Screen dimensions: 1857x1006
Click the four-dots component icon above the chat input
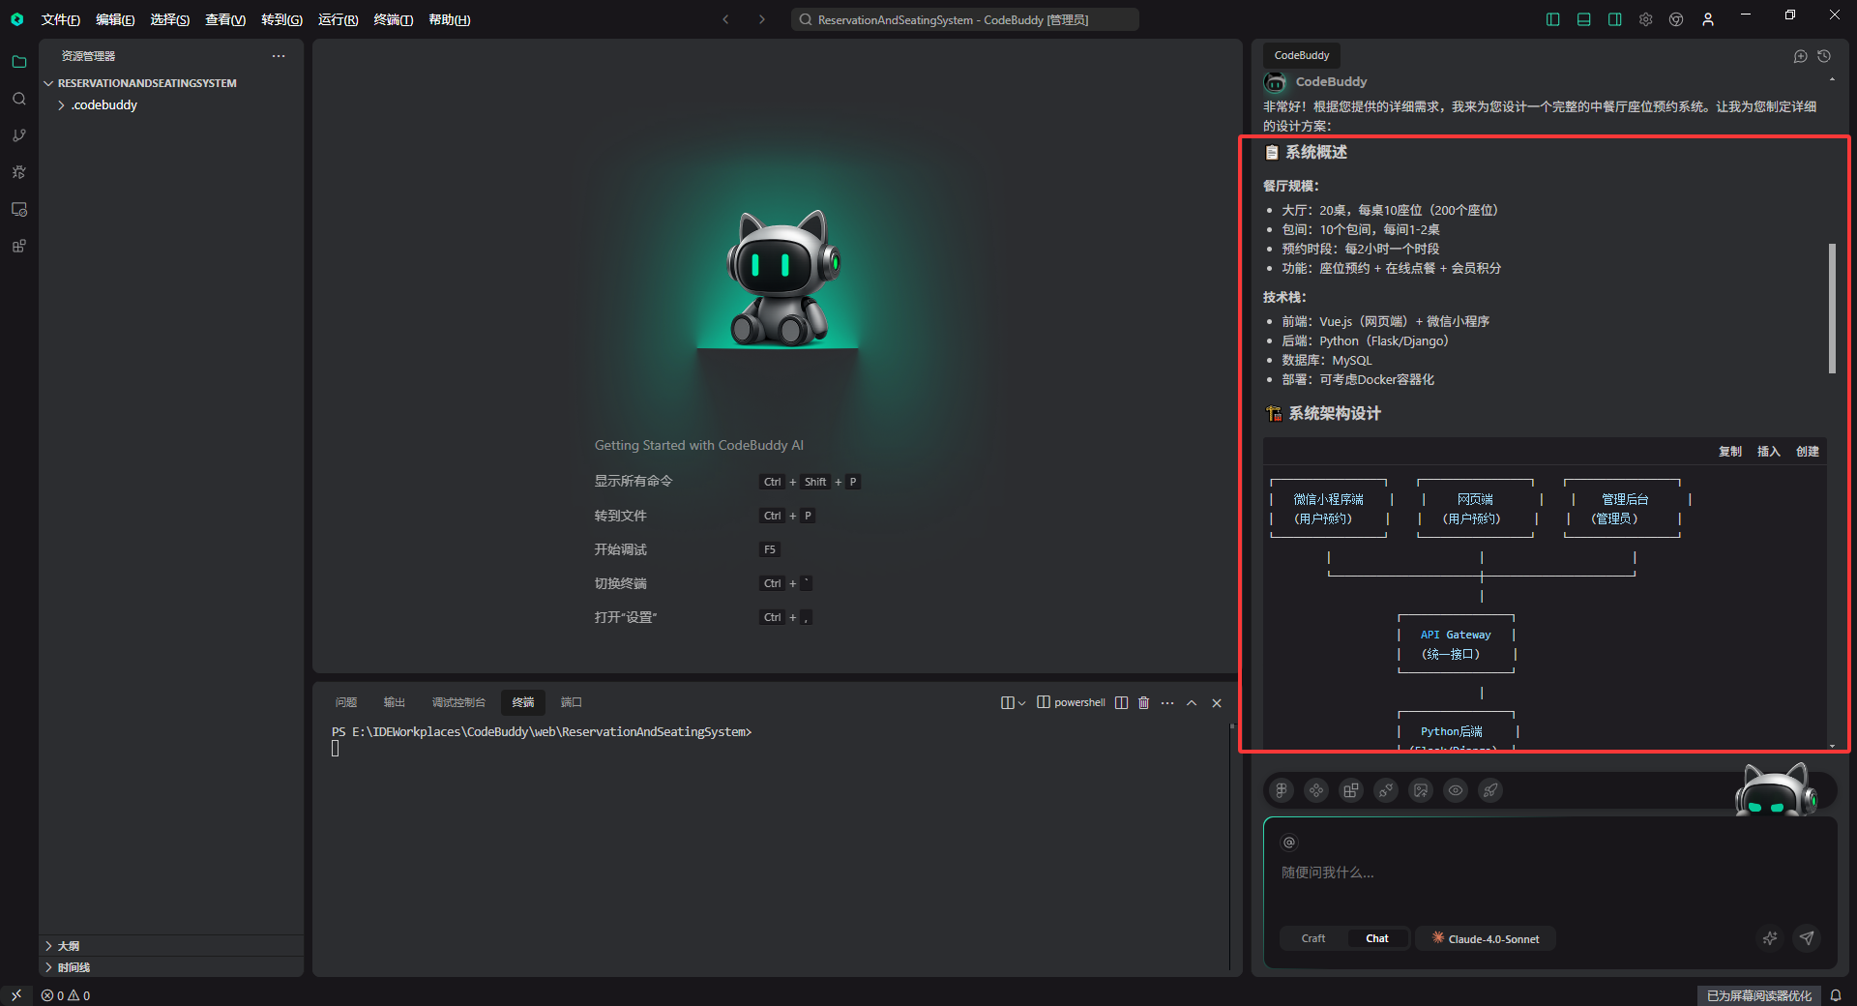click(1316, 790)
